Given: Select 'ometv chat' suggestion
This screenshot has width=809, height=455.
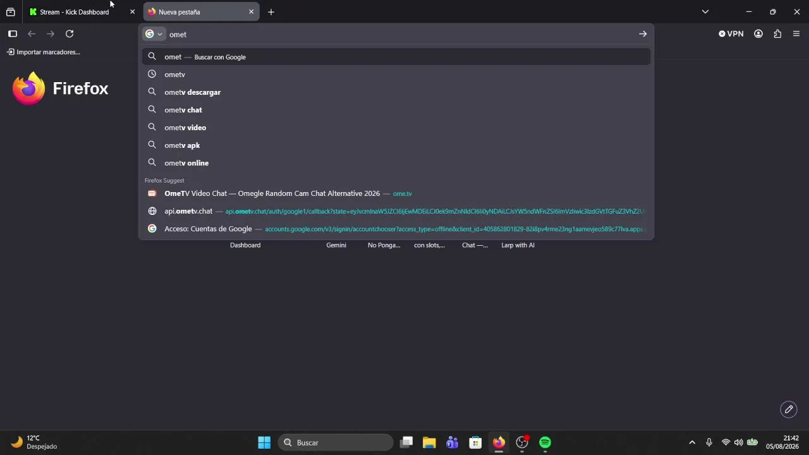Looking at the screenshot, I should point(396,110).
